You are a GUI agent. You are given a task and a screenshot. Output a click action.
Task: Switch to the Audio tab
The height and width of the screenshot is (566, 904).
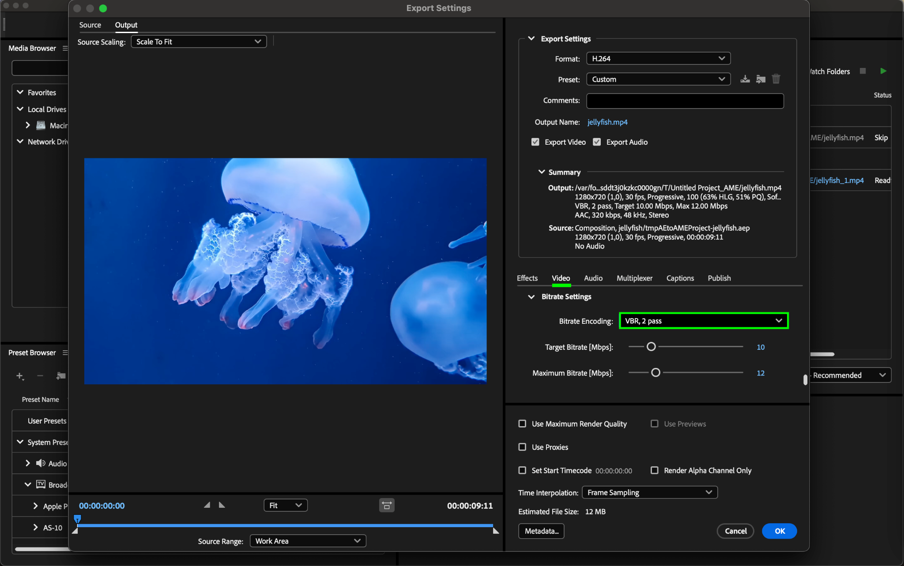coord(593,278)
